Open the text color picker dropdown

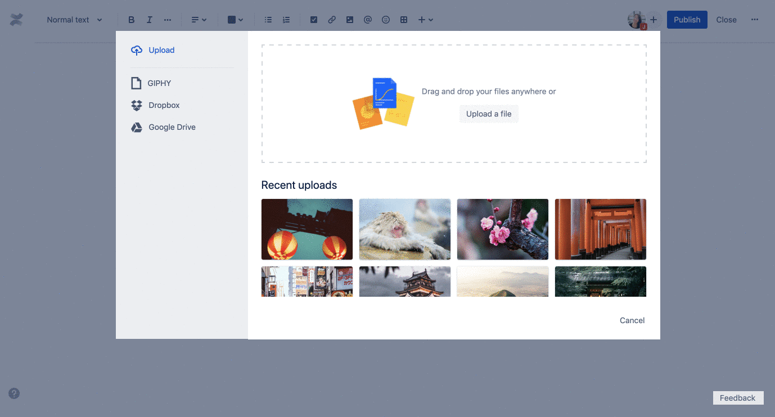pos(235,20)
